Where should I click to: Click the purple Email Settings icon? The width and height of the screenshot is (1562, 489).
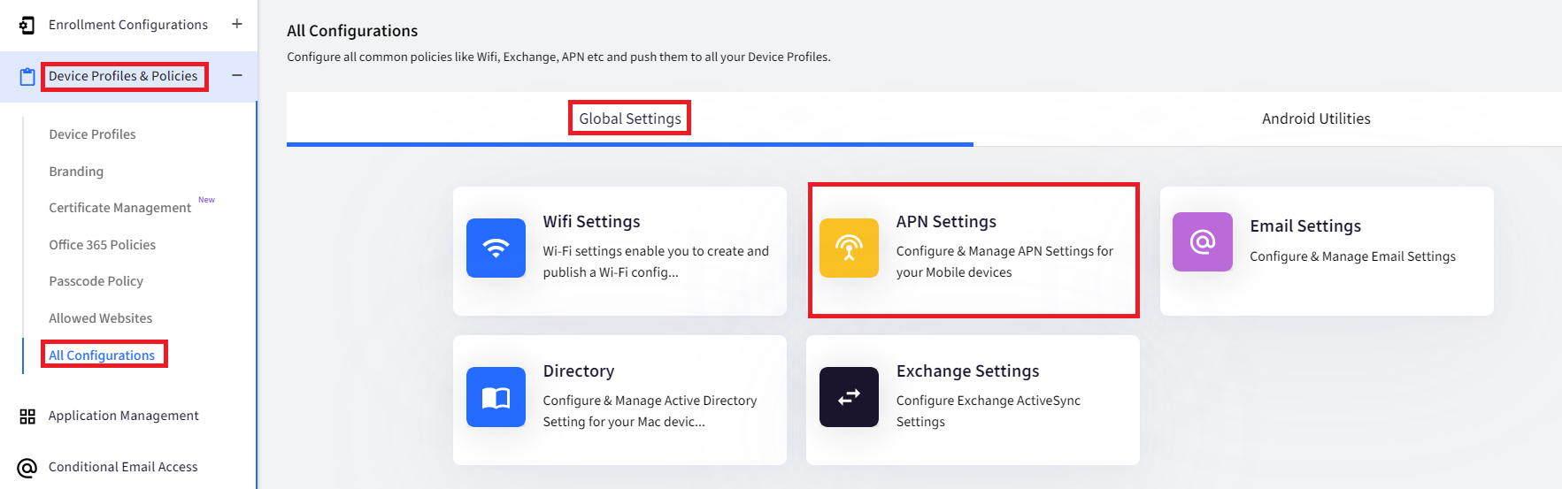tap(1203, 241)
